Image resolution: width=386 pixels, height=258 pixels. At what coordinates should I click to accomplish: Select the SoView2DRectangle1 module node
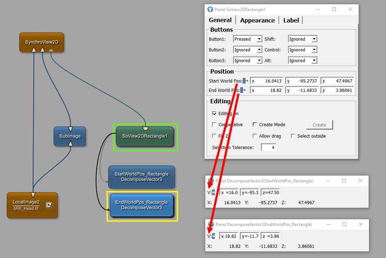(145, 136)
